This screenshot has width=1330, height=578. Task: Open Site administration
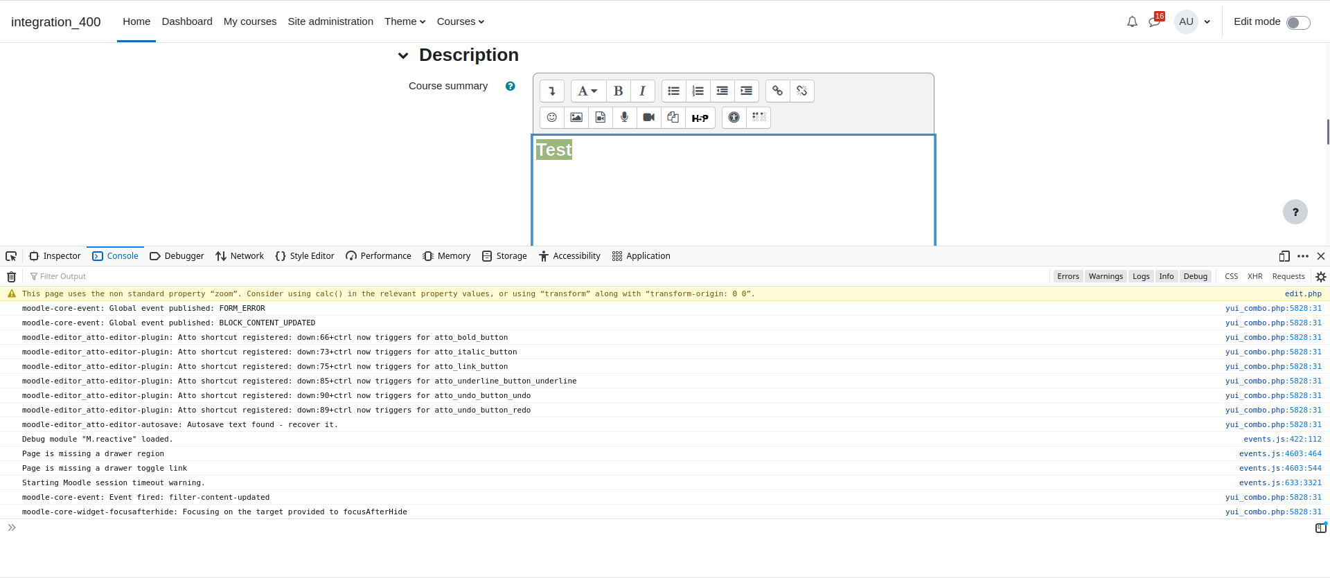[330, 21]
